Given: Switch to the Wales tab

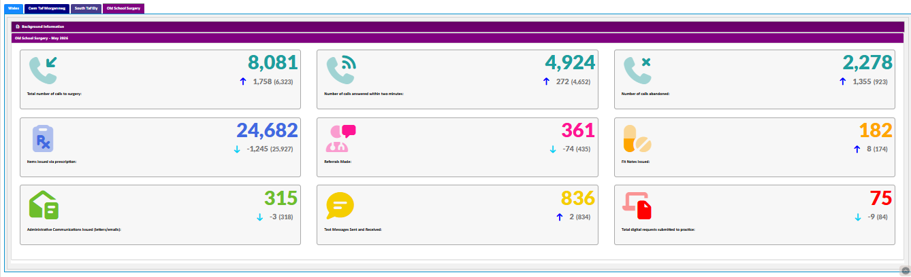Looking at the screenshot, I should [14, 8].
